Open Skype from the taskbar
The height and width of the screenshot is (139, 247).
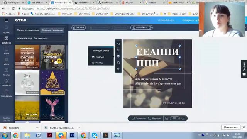tap(94, 135)
